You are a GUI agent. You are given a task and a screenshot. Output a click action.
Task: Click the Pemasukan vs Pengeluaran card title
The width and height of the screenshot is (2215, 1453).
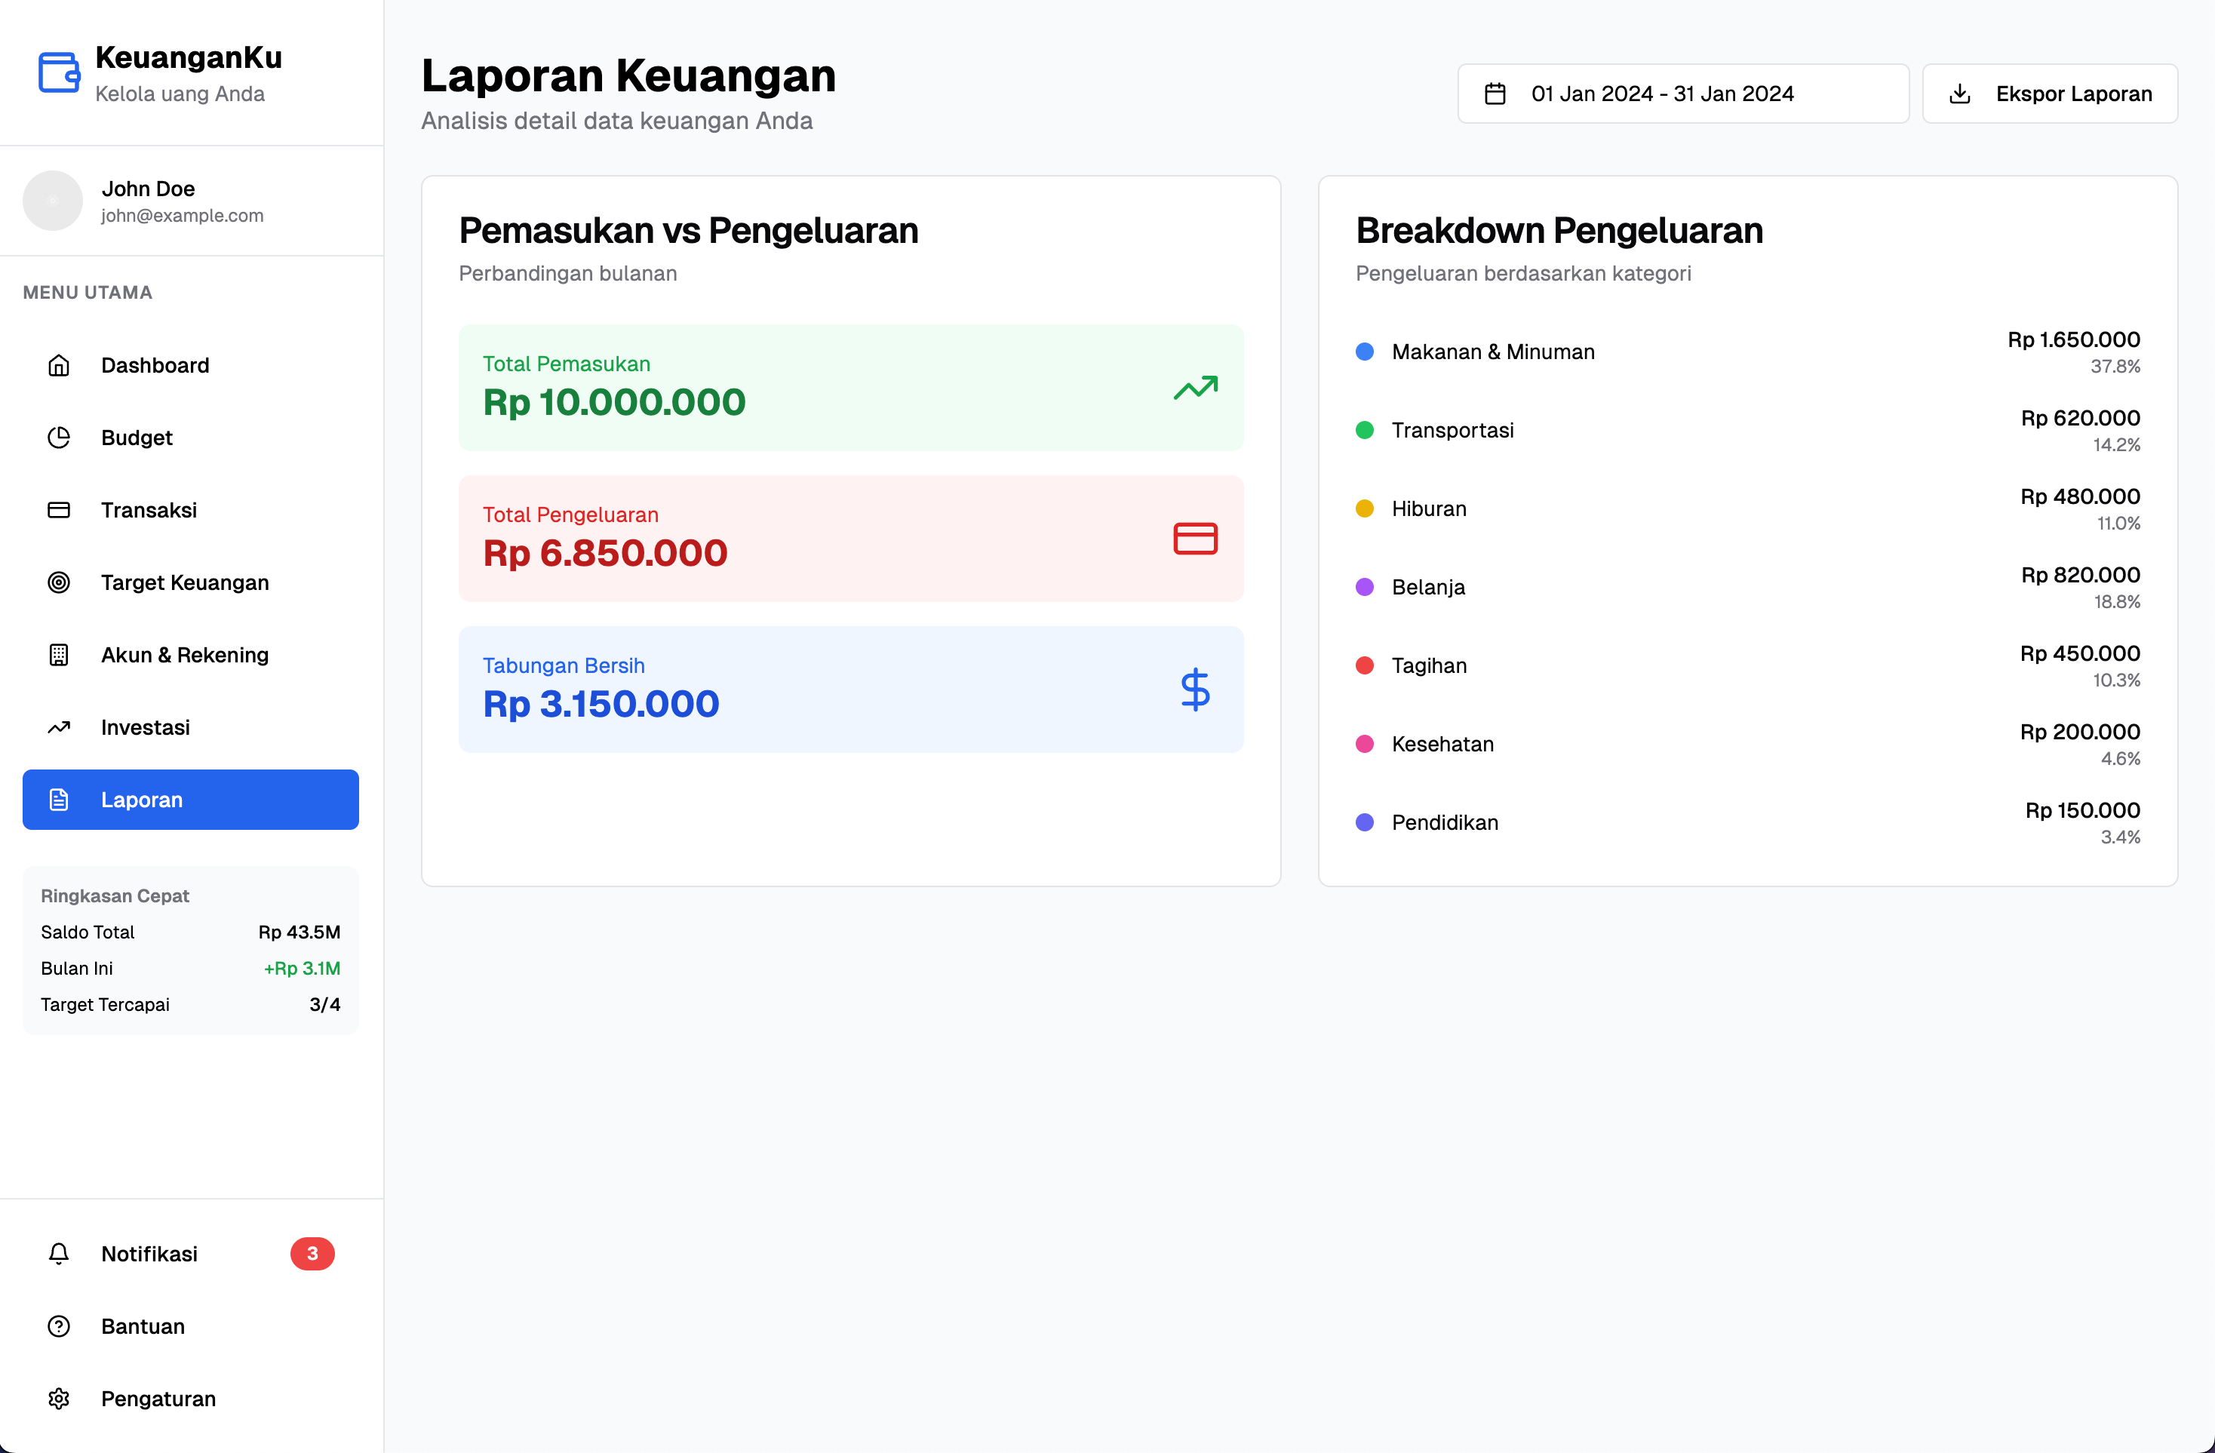click(x=688, y=231)
